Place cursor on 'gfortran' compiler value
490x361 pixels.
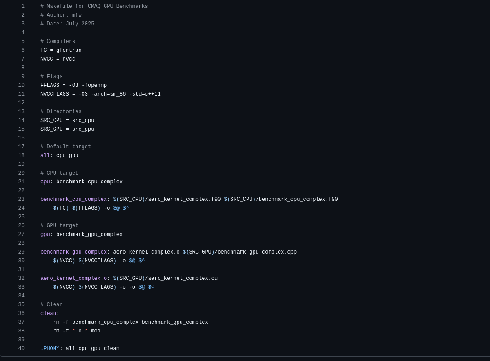(x=69, y=50)
